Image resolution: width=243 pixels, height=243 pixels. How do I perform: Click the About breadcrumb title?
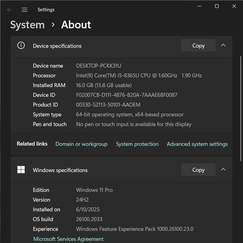tap(76, 25)
